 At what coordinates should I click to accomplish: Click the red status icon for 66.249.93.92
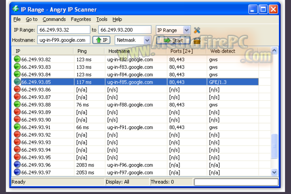coord(17,135)
